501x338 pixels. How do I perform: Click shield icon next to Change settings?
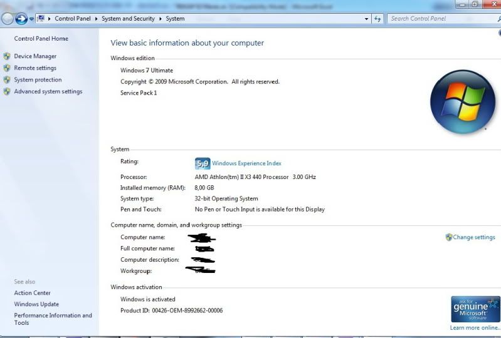point(449,237)
